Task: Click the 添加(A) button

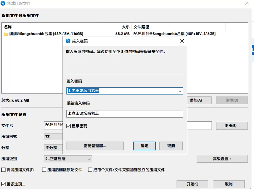Action: coord(199,100)
